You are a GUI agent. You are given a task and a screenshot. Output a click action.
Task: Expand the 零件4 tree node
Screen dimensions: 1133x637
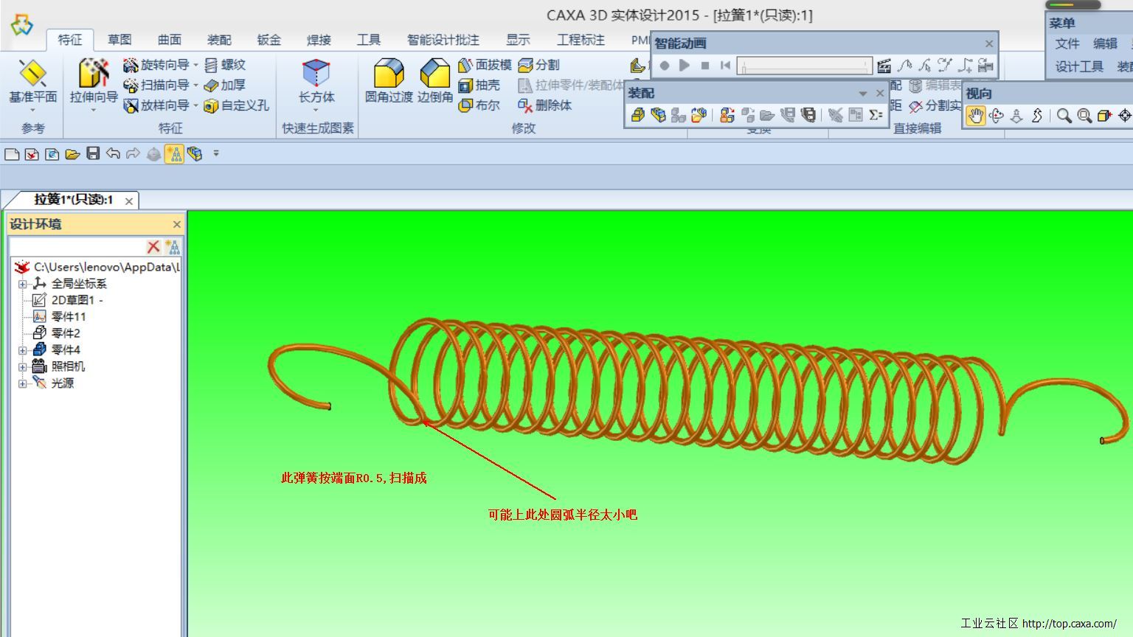pyautogui.click(x=22, y=350)
